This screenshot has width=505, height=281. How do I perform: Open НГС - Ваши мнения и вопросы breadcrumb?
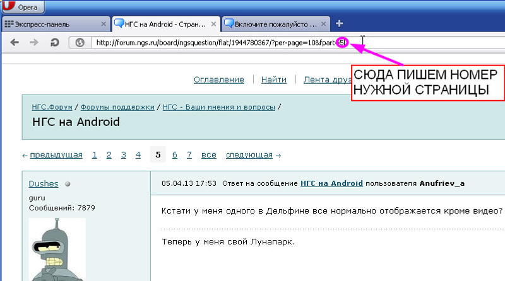click(219, 107)
